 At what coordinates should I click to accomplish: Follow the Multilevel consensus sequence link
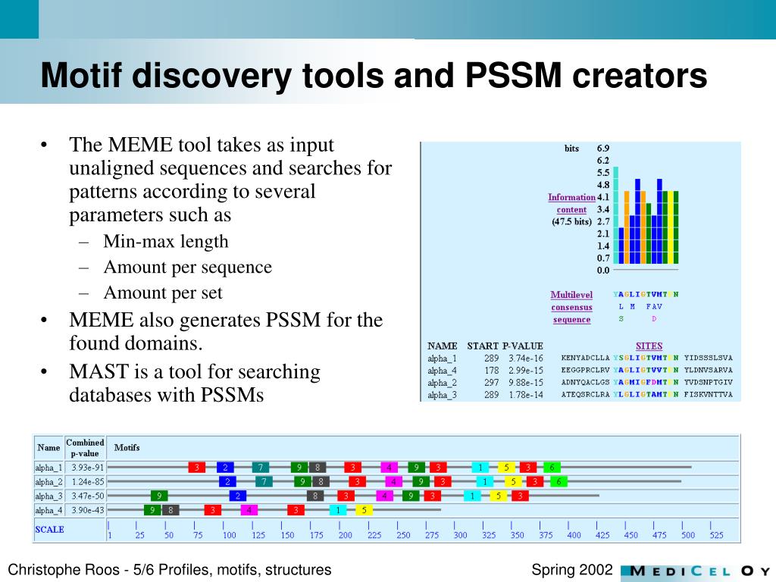(x=571, y=308)
